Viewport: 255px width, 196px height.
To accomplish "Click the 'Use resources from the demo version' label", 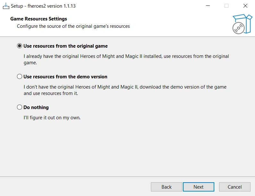I will click(65, 77).
